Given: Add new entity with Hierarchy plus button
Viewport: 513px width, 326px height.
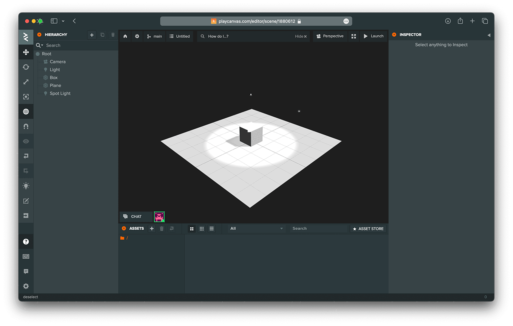Looking at the screenshot, I should (92, 35).
